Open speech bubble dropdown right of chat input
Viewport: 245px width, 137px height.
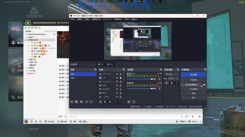tap(187, 117)
